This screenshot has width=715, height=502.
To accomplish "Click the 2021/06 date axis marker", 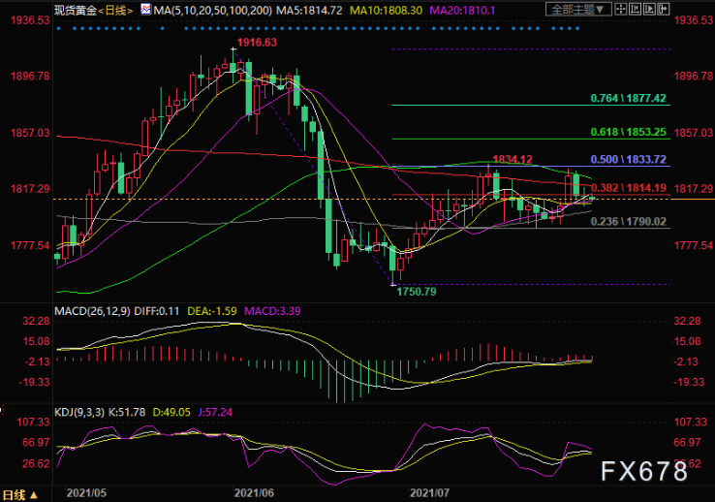I will [x=254, y=493].
